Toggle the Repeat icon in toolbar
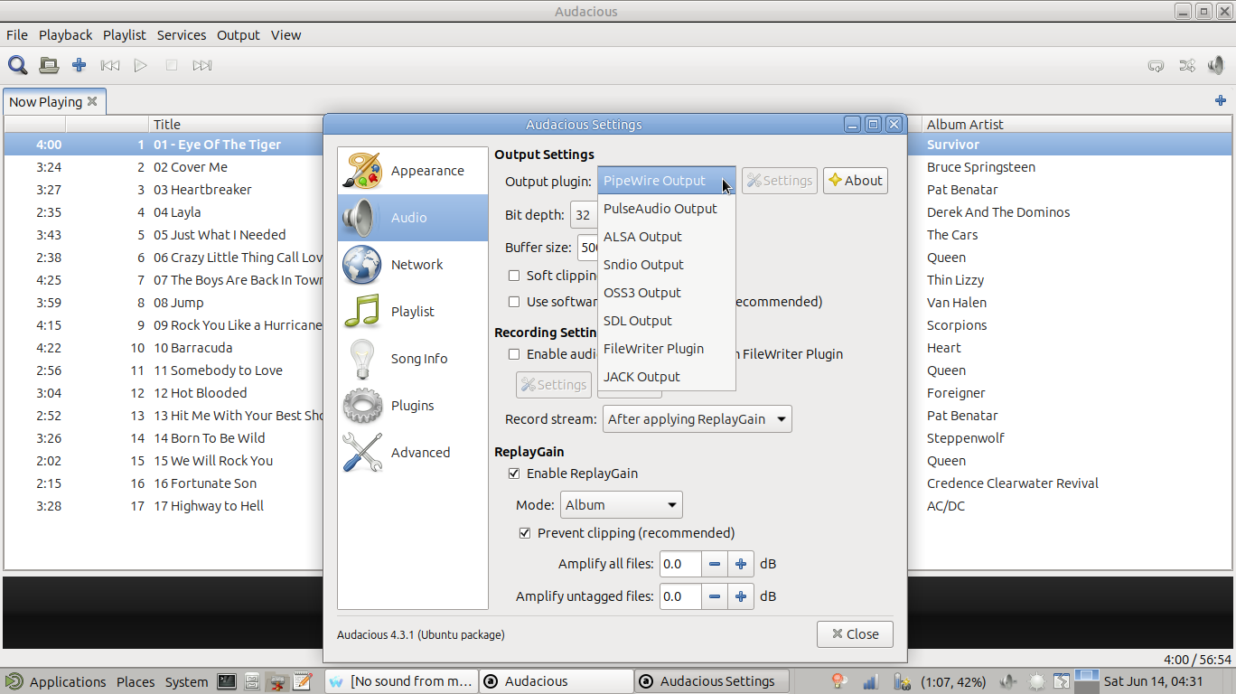This screenshot has width=1236, height=694. (1156, 65)
